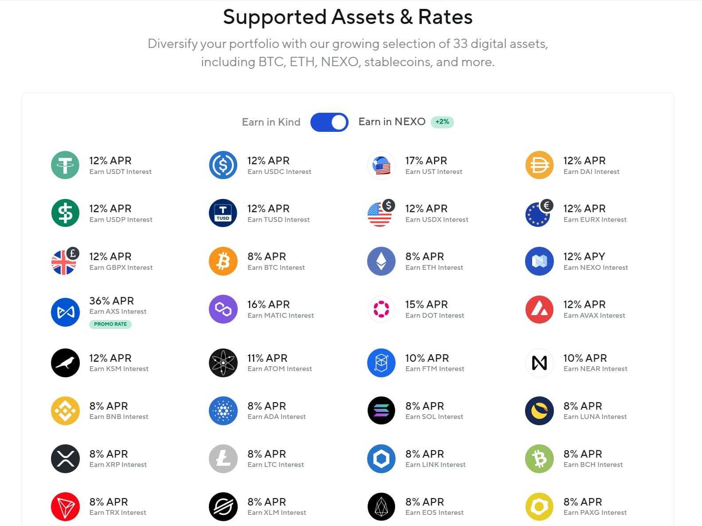Click the red TRON TRX icon

click(x=65, y=506)
